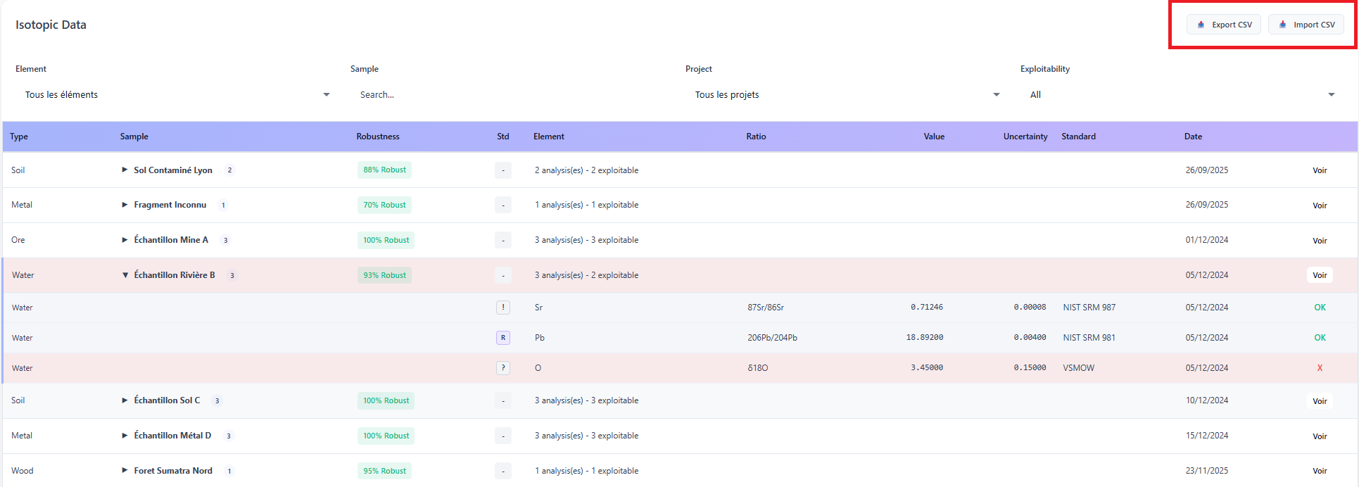Open the Project filter dropdown
1359x487 pixels.
pos(847,94)
